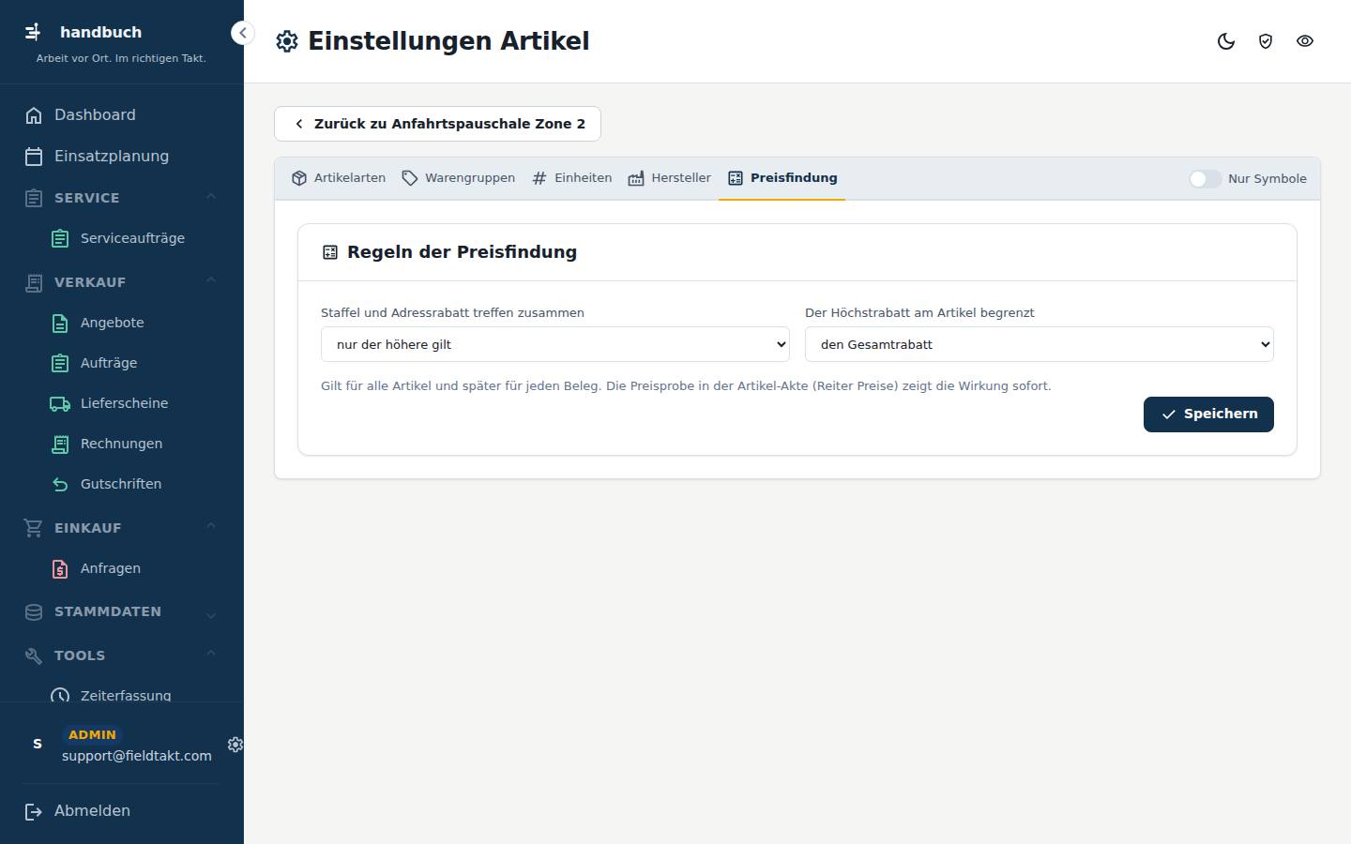Click the Anfragen document icon
The height and width of the screenshot is (844, 1351).
tap(60, 568)
